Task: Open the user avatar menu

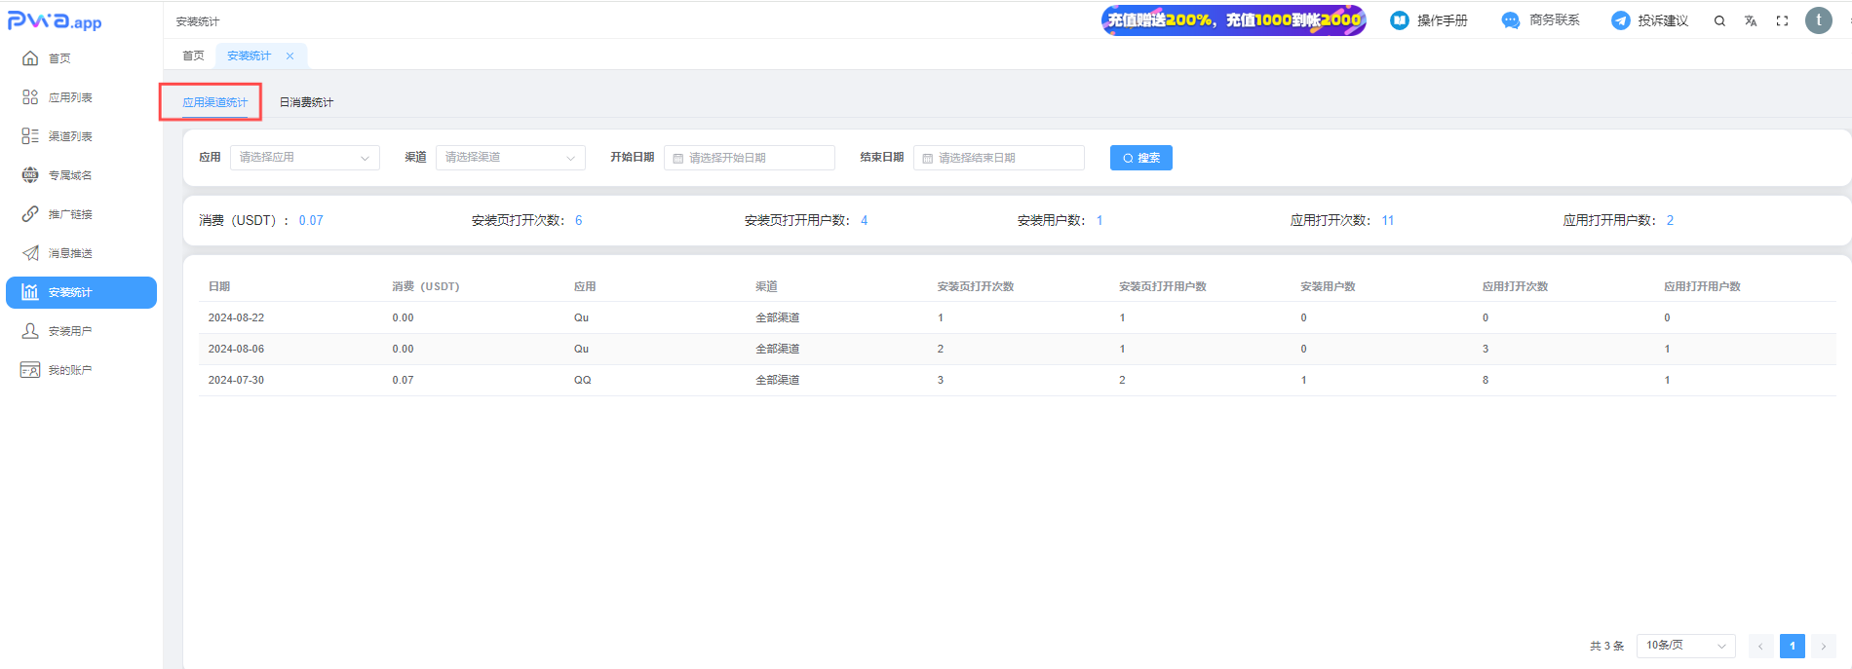Action: tap(1818, 20)
